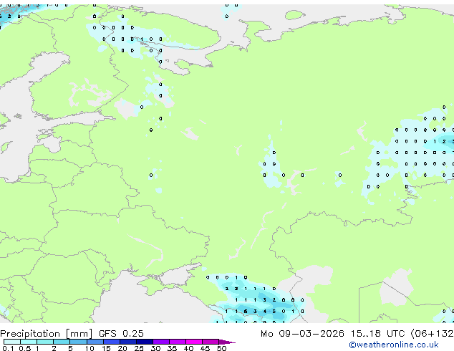454x351 pixels.
Task: Click the 40–45 mm magenta swatch
Action: click(x=194, y=342)
